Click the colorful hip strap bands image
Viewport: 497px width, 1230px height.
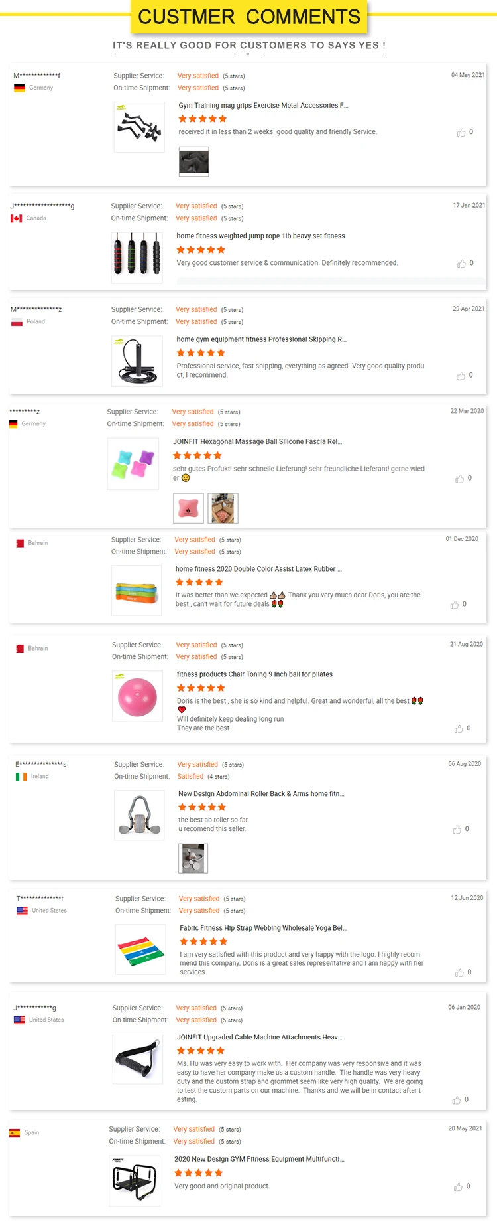(140, 950)
